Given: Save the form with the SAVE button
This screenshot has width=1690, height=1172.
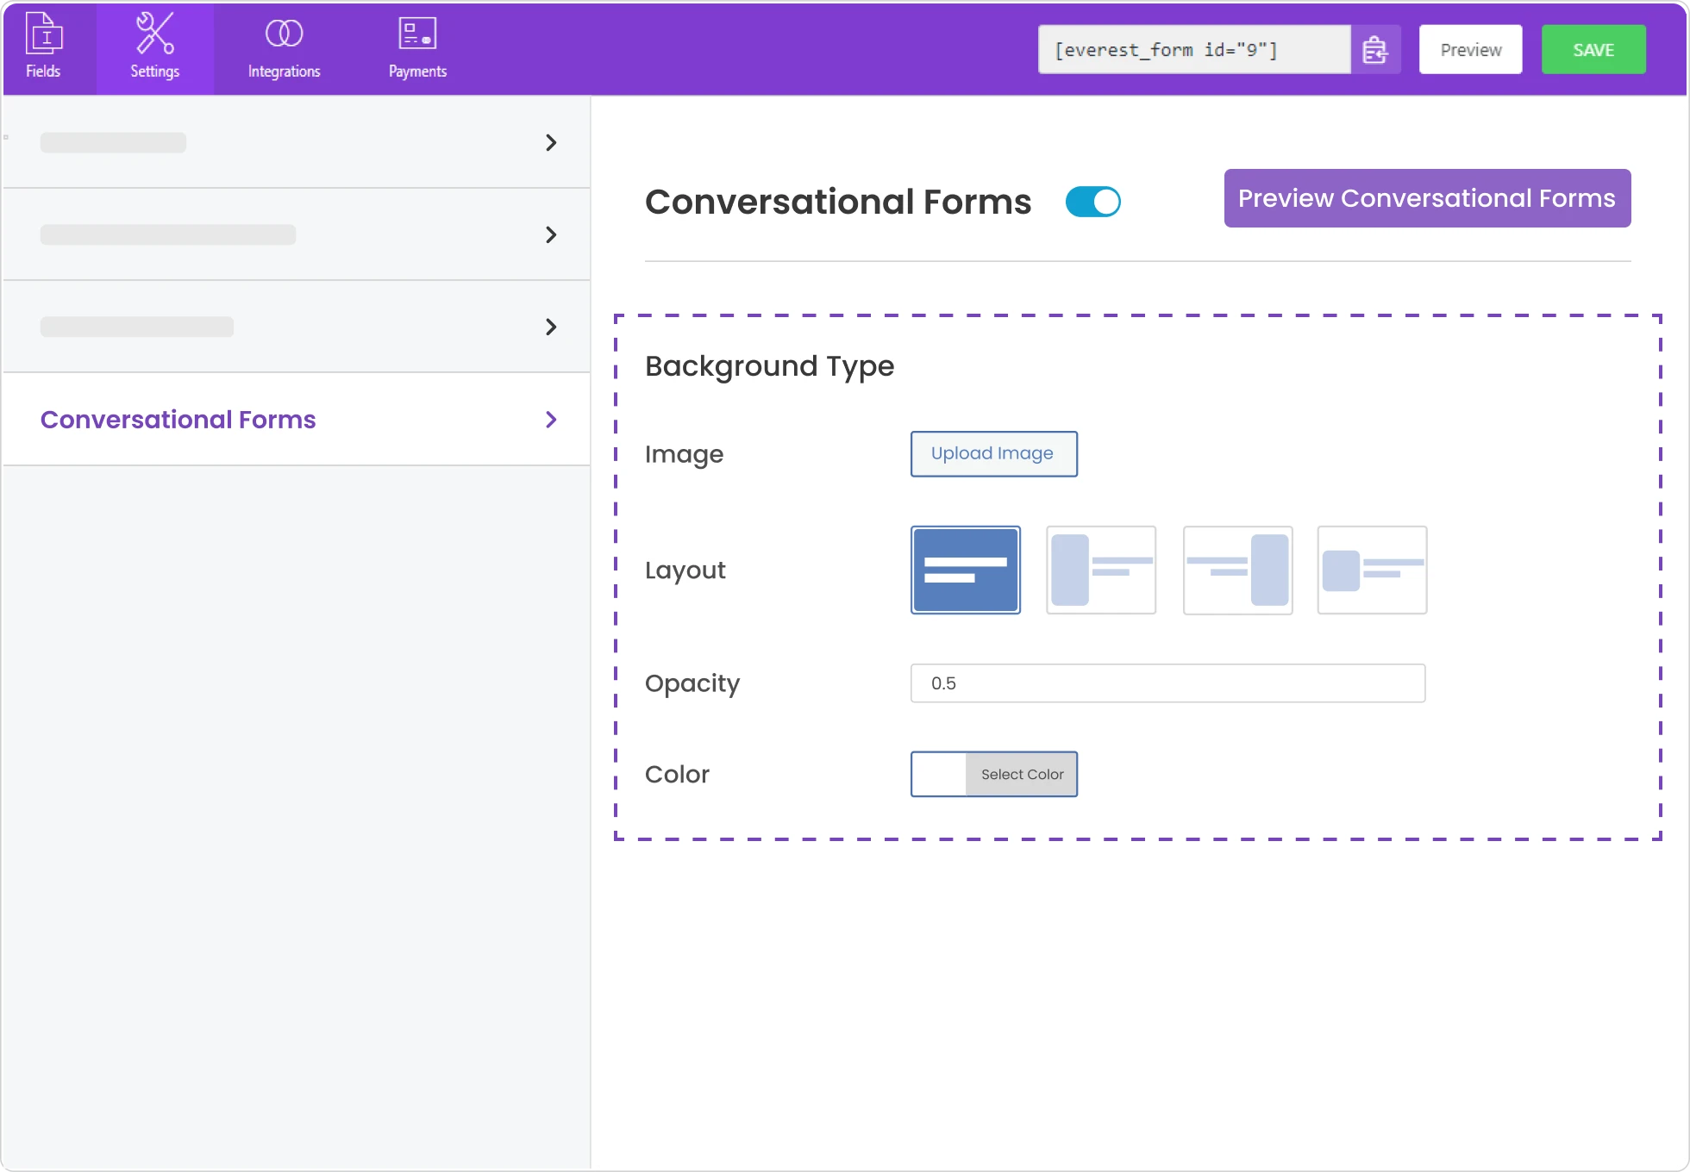Looking at the screenshot, I should [1593, 50].
